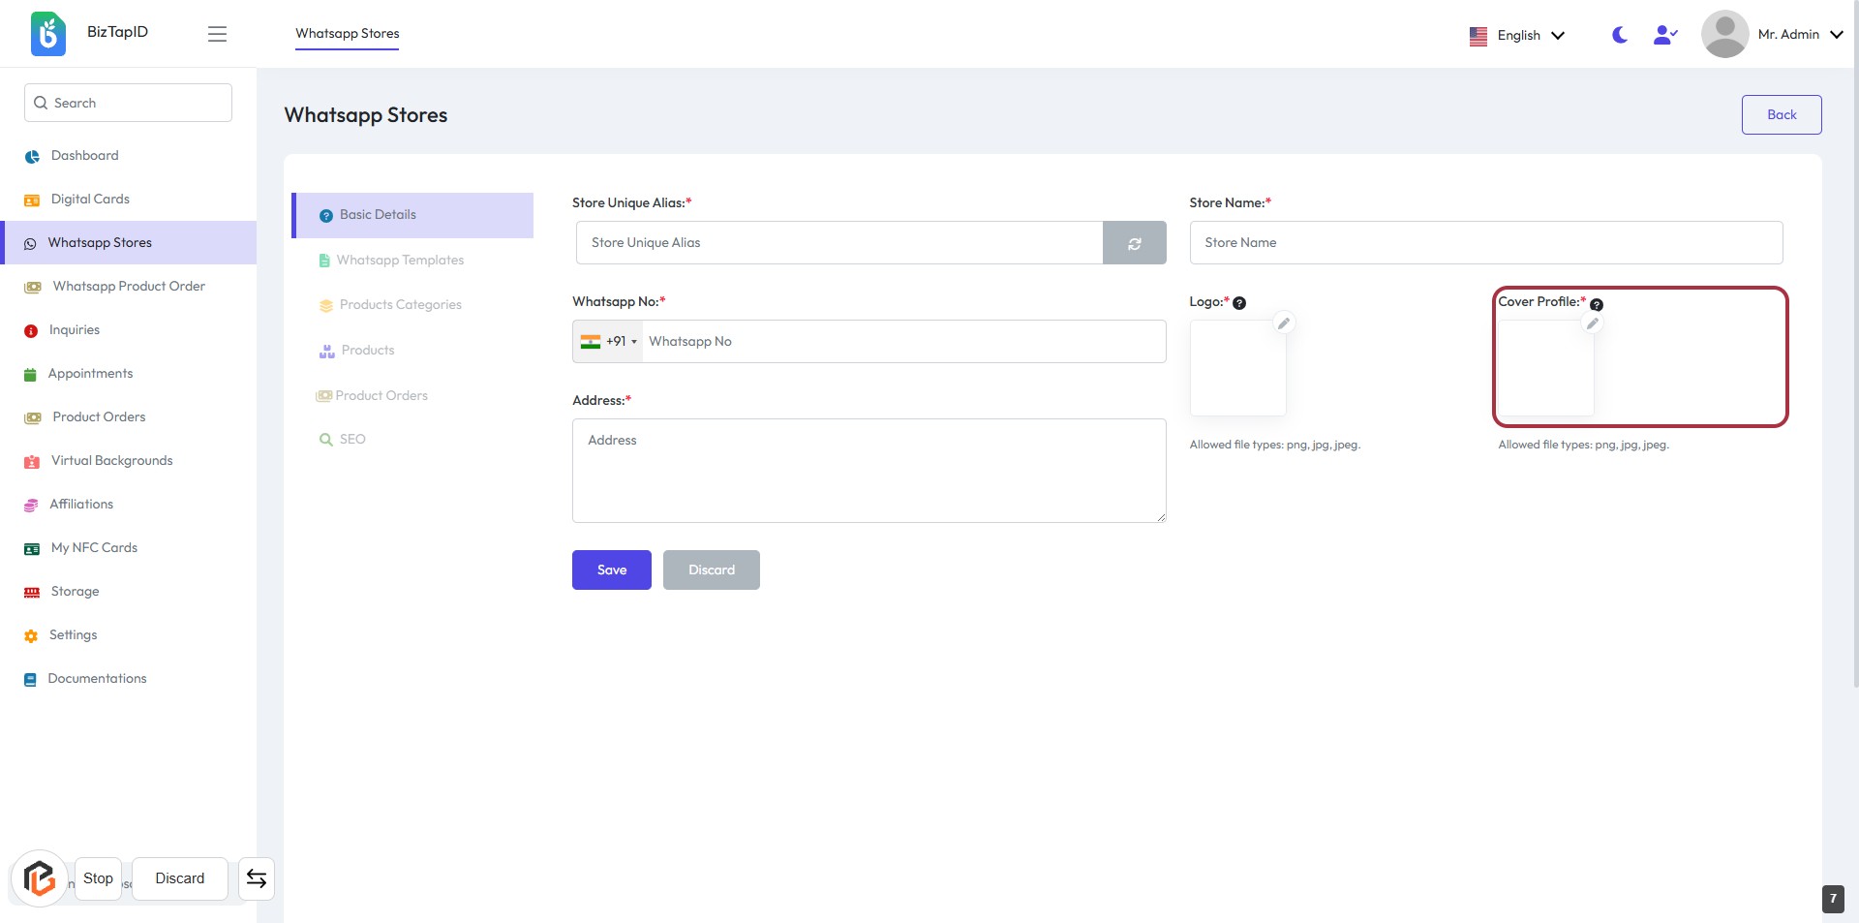This screenshot has height=923, width=1859.
Task: Click the refresh alias icon button
Action: (1134, 243)
